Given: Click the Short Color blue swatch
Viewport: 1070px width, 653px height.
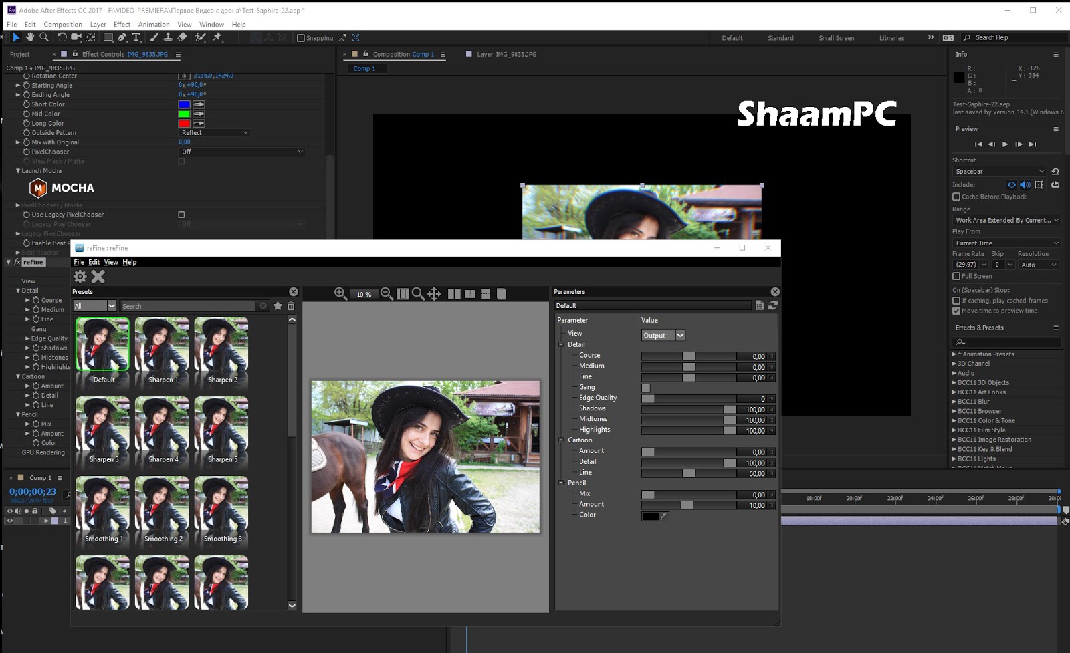Looking at the screenshot, I should click(184, 104).
